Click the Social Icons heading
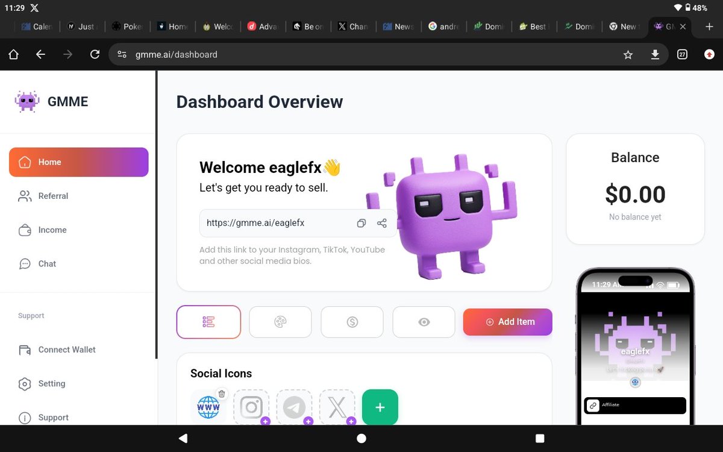Viewport: 723px width, 452px height. point(221,374)
